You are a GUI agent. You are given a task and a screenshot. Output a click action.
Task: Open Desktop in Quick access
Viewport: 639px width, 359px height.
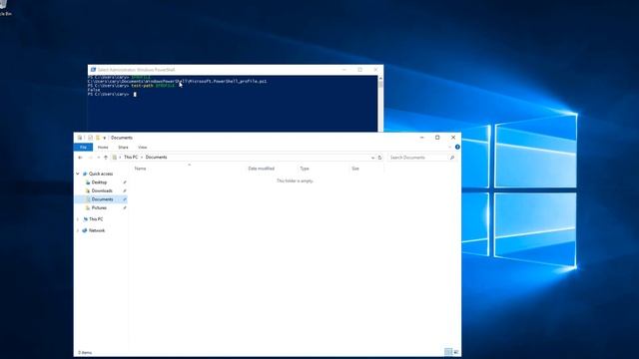tap(99, 182)
